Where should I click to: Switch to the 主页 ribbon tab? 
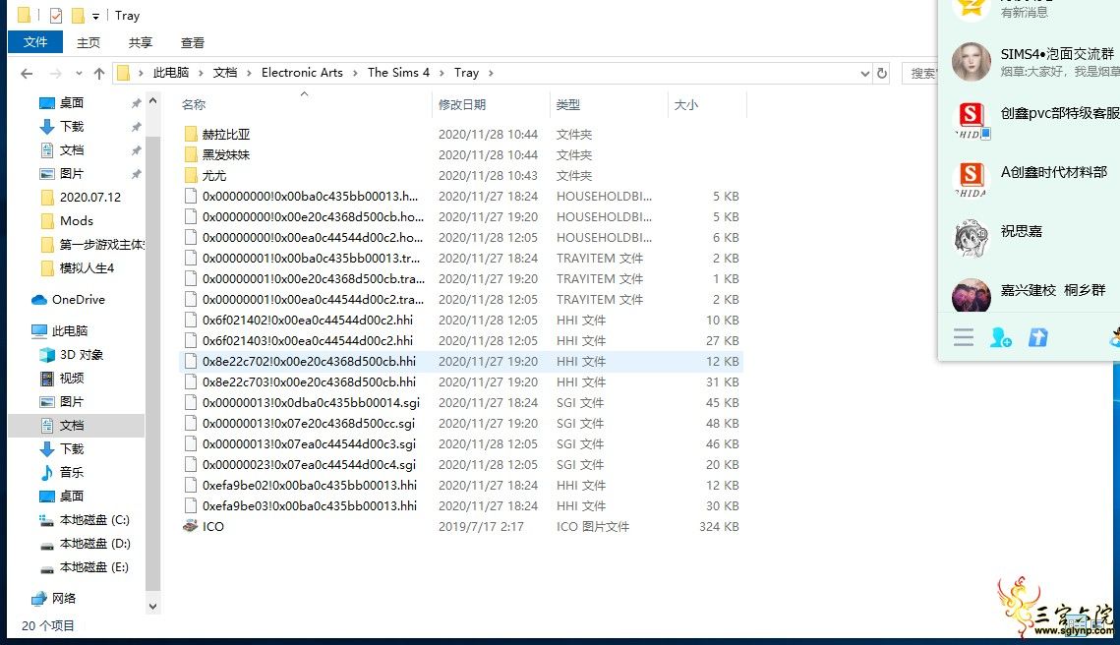click(x=88, y=43)
